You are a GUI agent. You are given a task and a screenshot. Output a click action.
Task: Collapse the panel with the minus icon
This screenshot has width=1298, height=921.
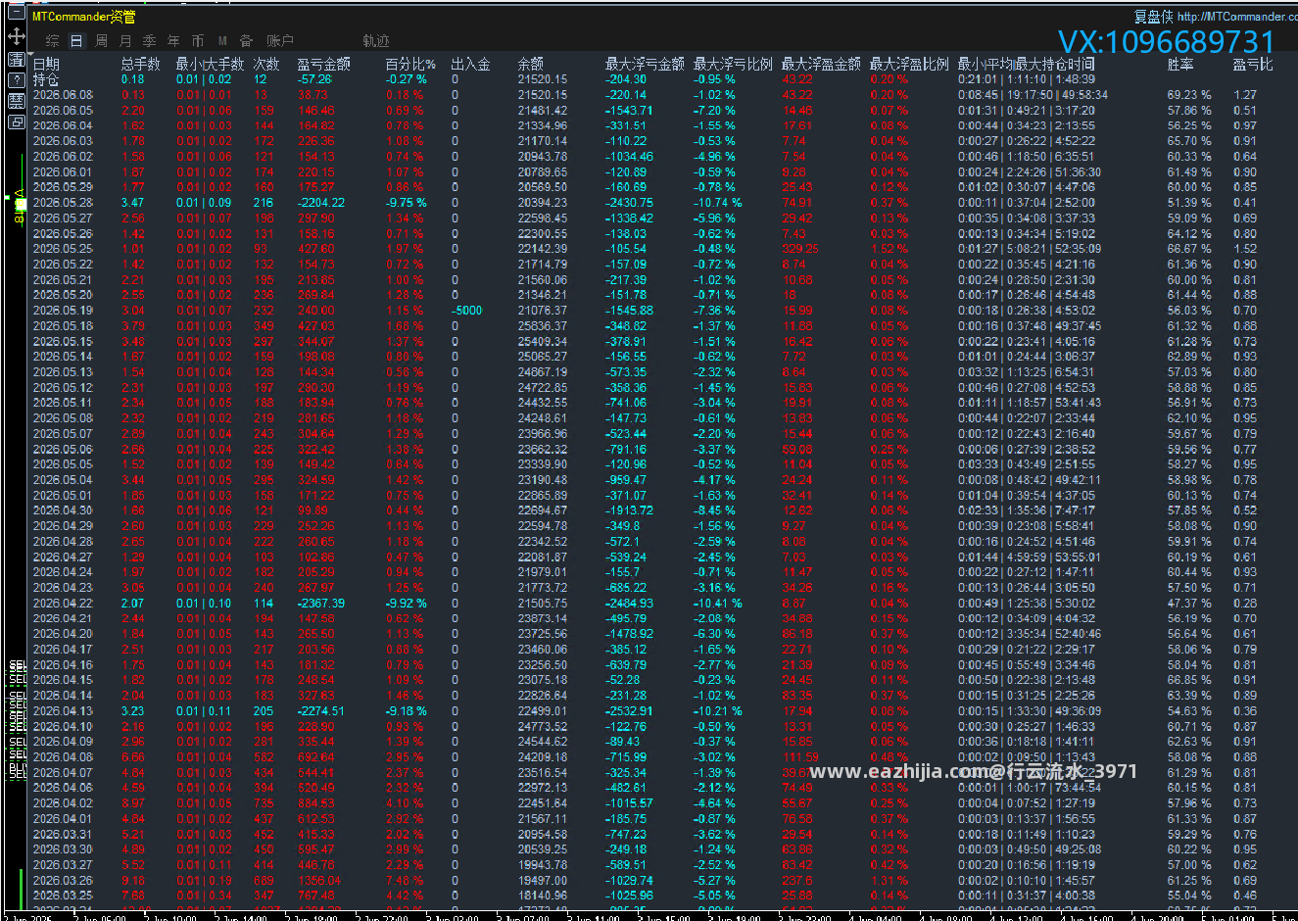pos(17,14)
